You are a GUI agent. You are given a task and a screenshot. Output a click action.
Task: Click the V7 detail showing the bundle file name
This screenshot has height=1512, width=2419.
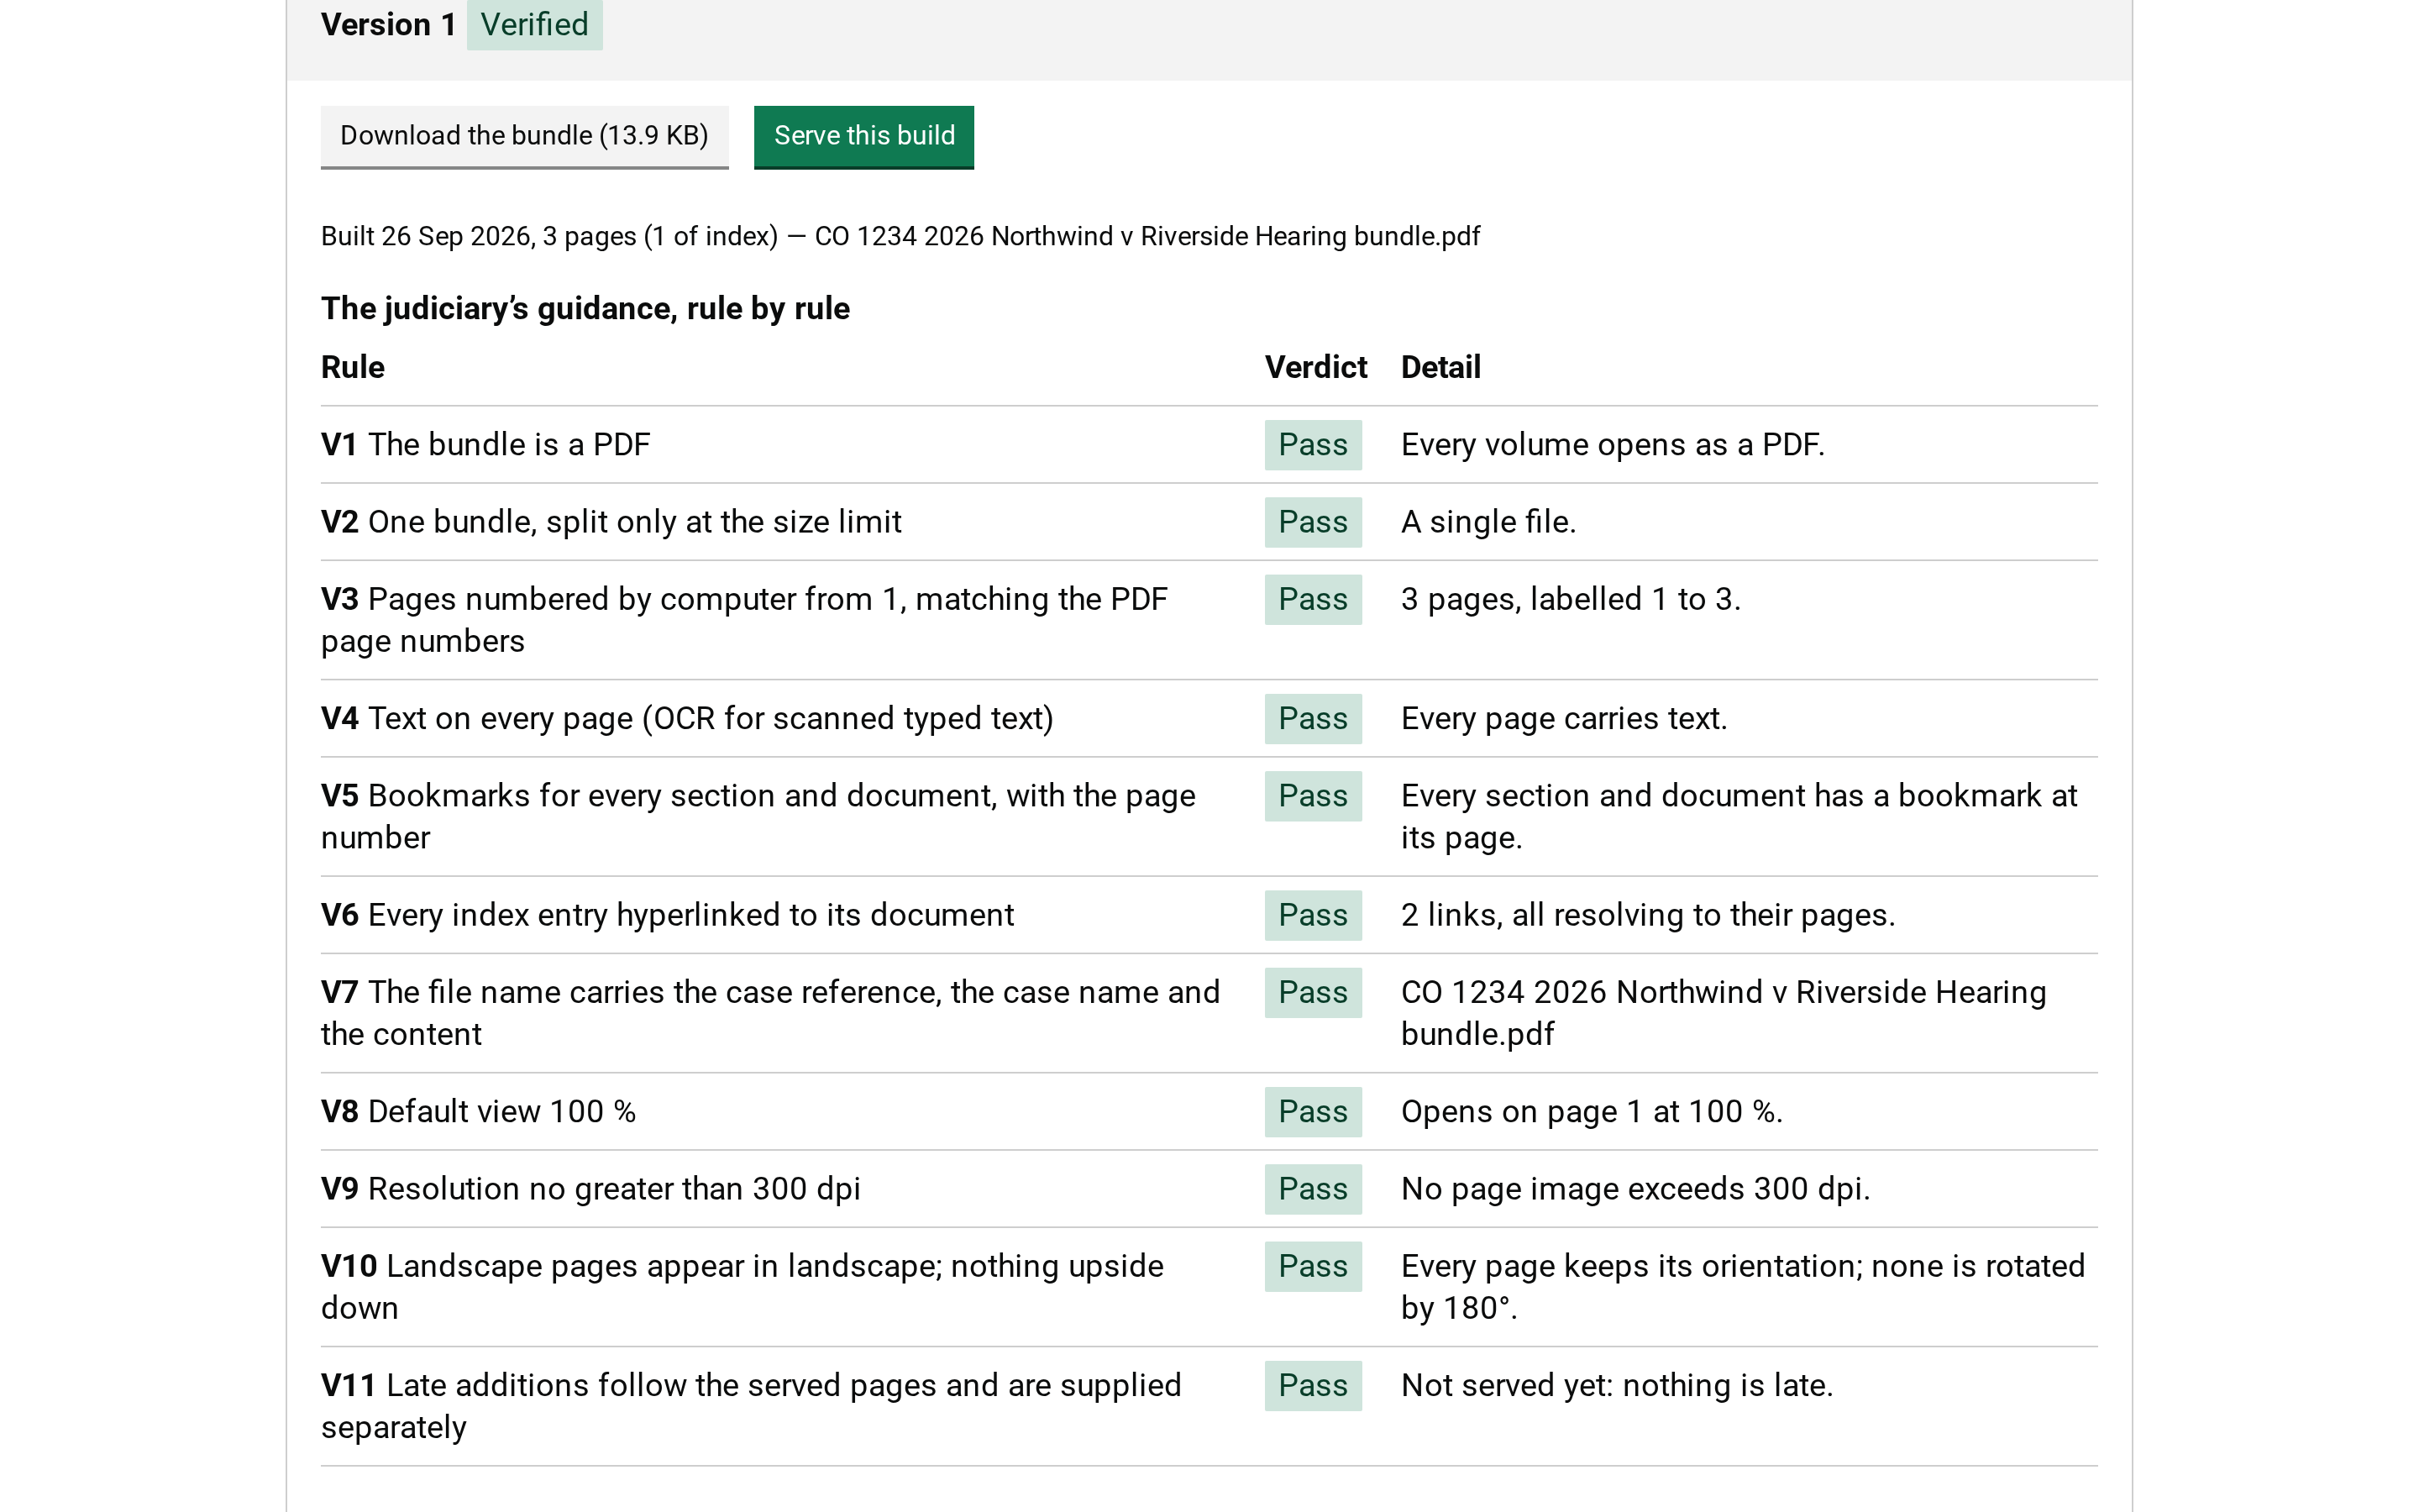coord(1724,1013)
